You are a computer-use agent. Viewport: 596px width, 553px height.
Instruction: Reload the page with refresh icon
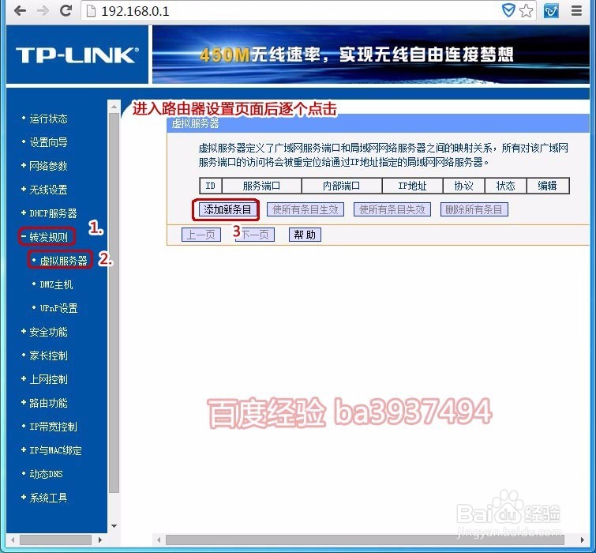tap(66, 10)
